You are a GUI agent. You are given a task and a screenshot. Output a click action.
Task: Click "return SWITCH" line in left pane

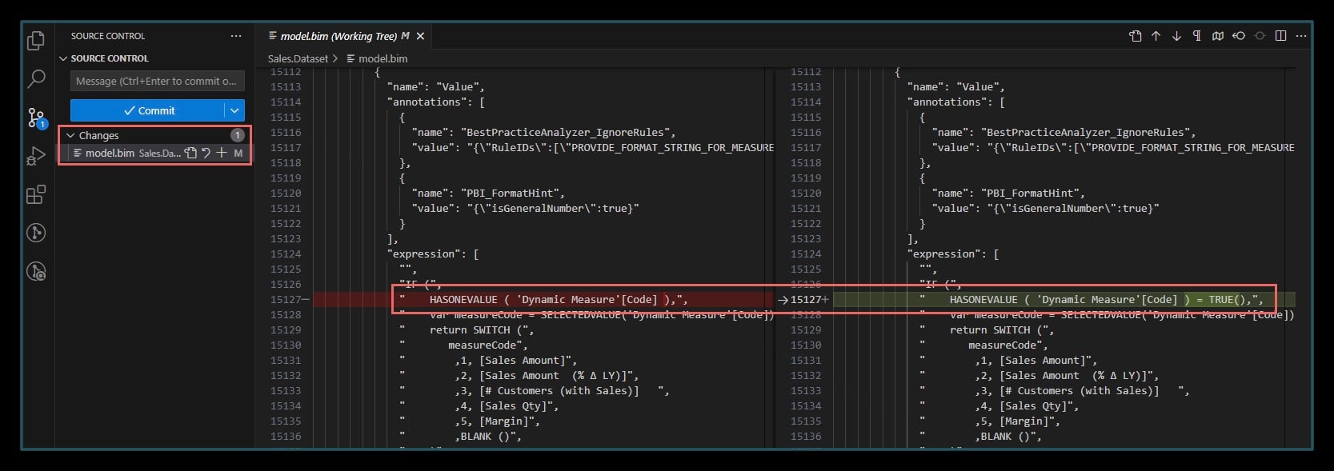pyautogui.click(x=481, y=330)
